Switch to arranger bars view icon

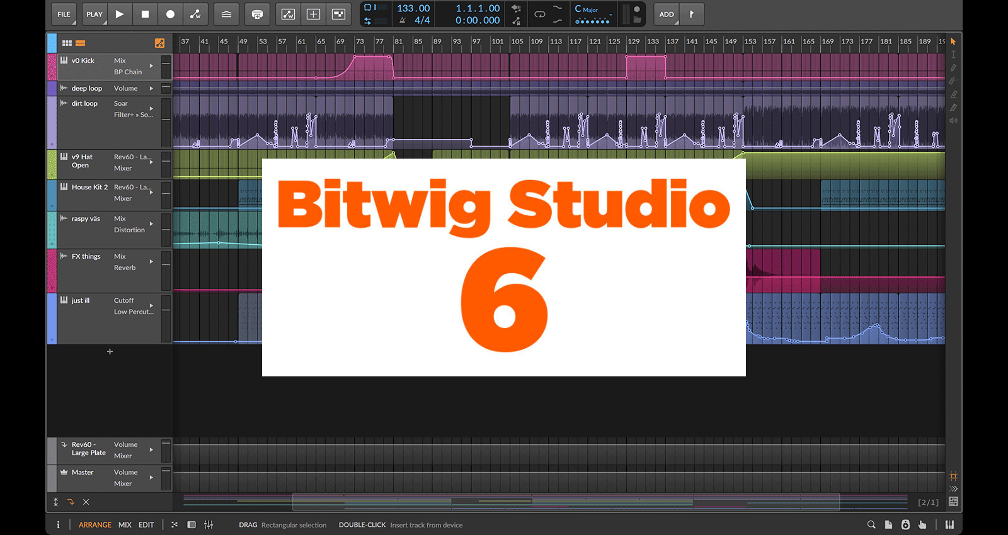[81, 43]
